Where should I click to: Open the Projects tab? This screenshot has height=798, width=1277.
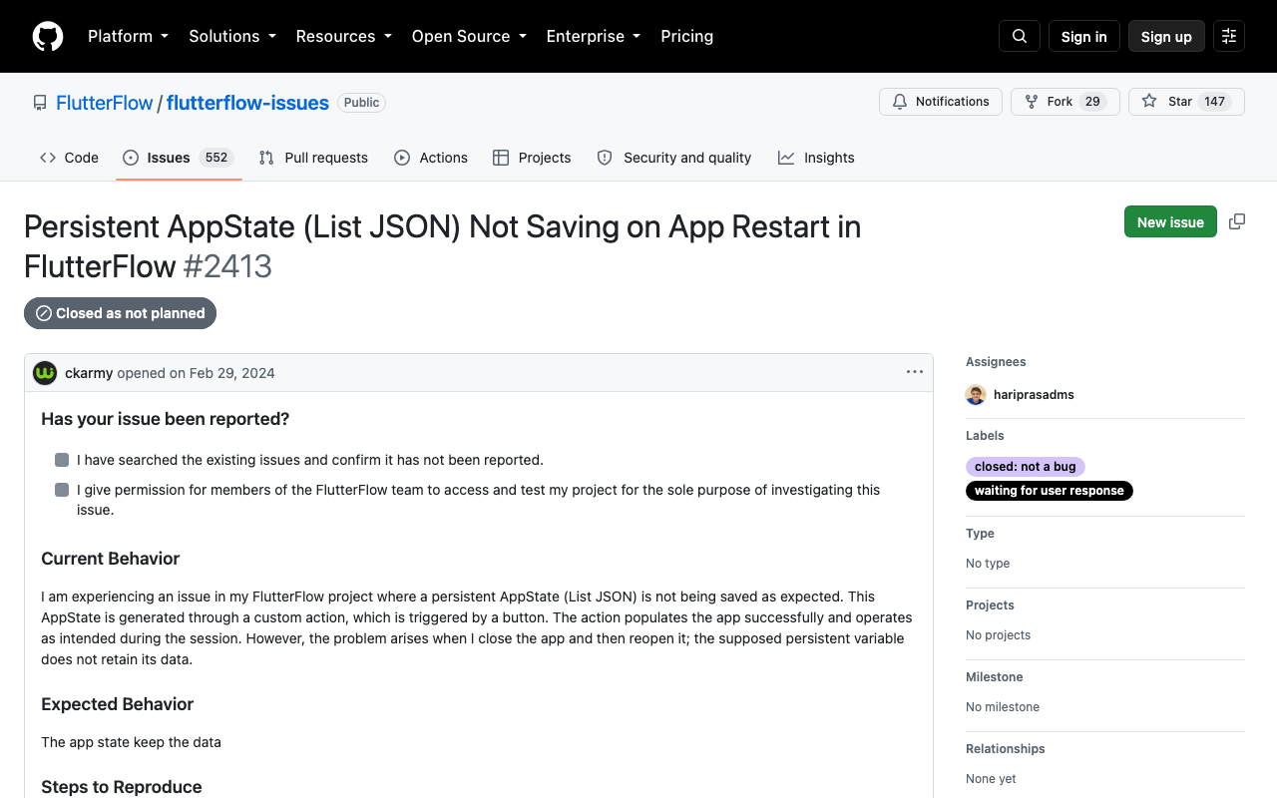532,158
